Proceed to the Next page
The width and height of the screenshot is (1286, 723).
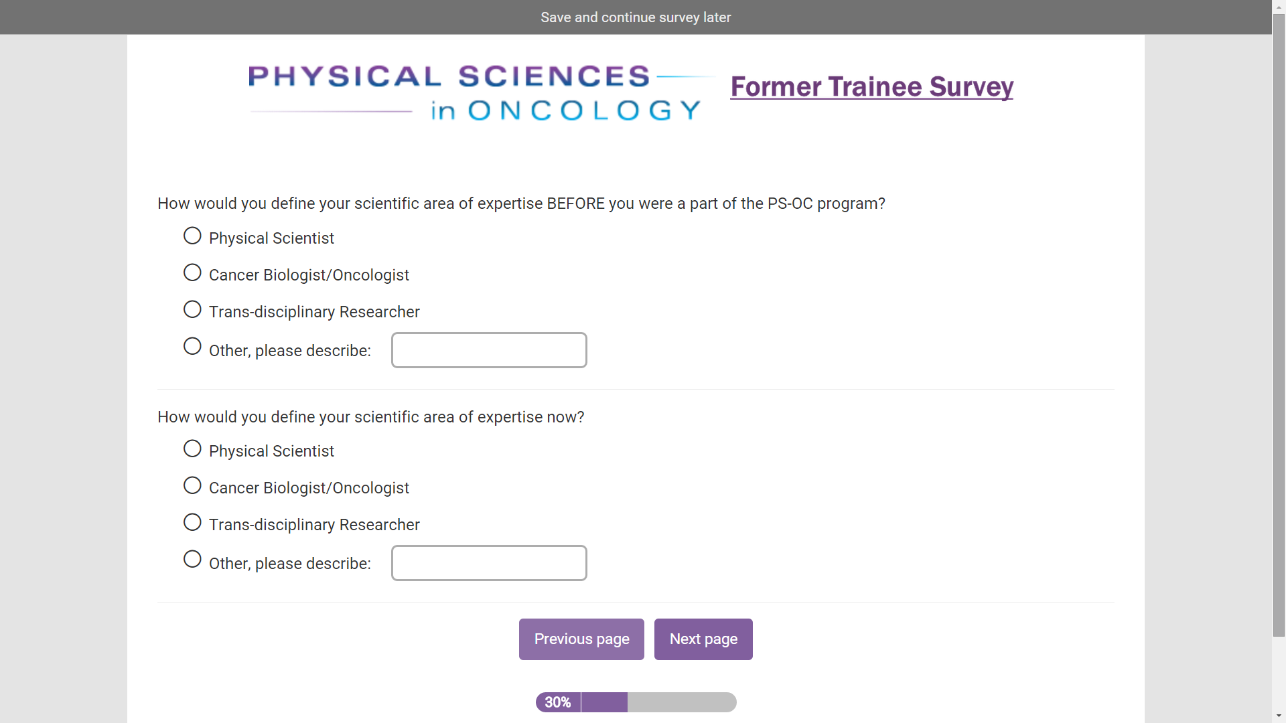(x=703, y=639)
